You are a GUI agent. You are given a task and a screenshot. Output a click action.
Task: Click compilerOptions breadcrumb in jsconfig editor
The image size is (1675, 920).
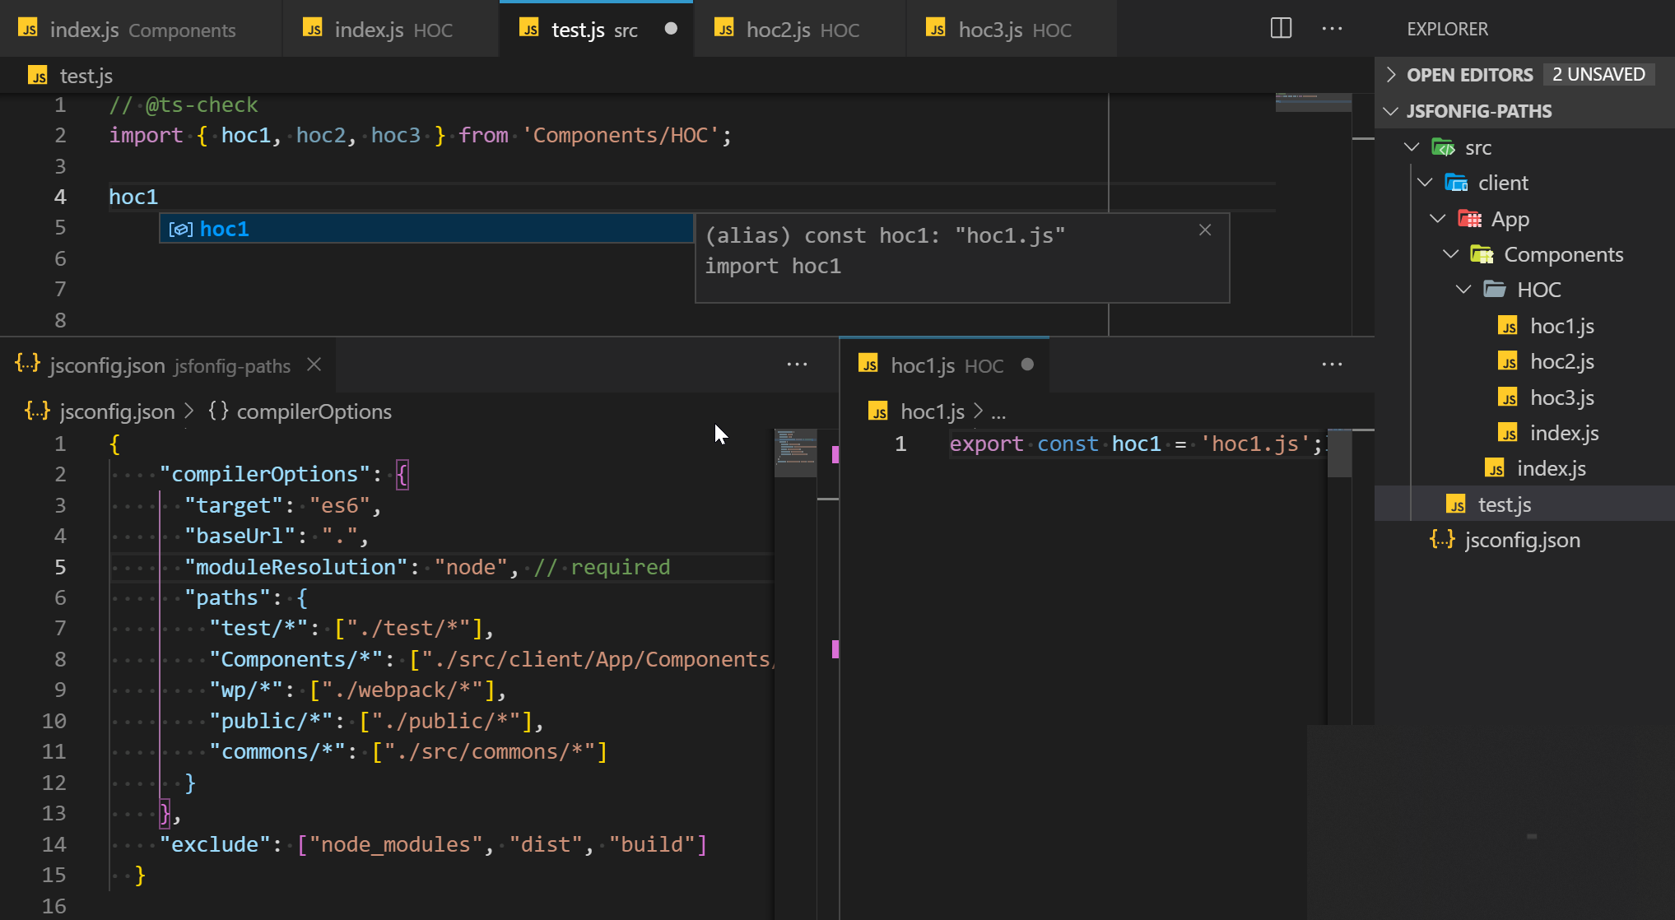click(x=313, y=411)
